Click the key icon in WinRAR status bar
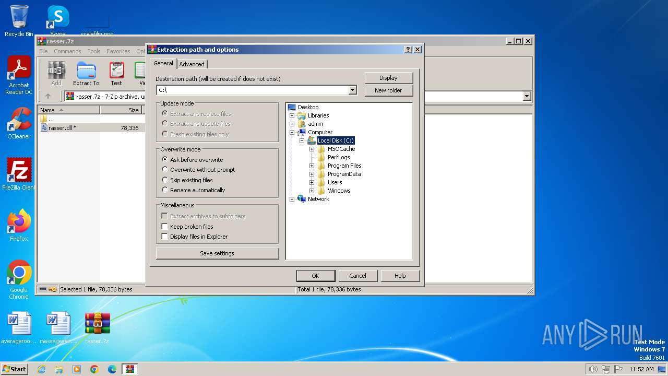 point(53,289)
